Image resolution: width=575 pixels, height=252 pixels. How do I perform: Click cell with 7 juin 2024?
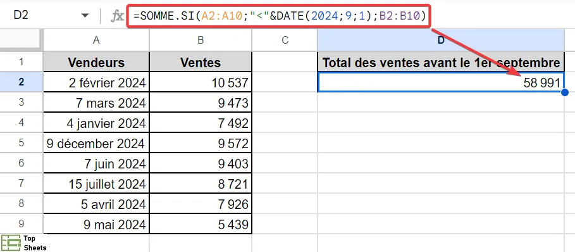click(96, 163)
